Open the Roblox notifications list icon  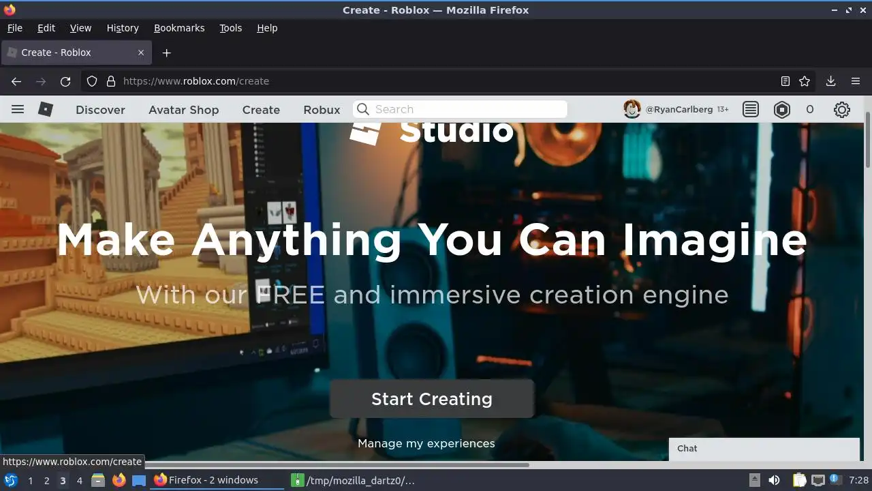[751, 109]
